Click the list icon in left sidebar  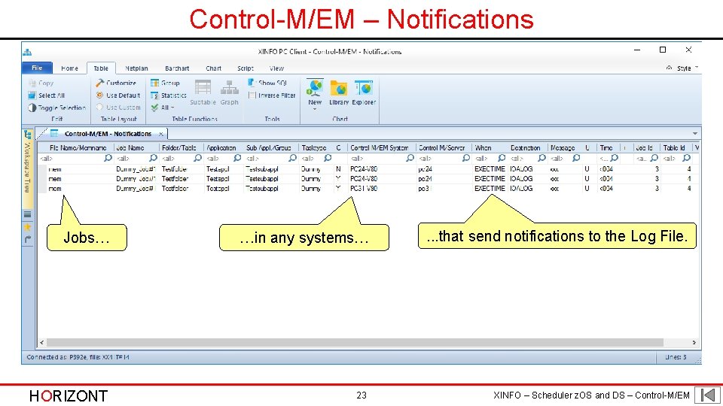point(28,214)
